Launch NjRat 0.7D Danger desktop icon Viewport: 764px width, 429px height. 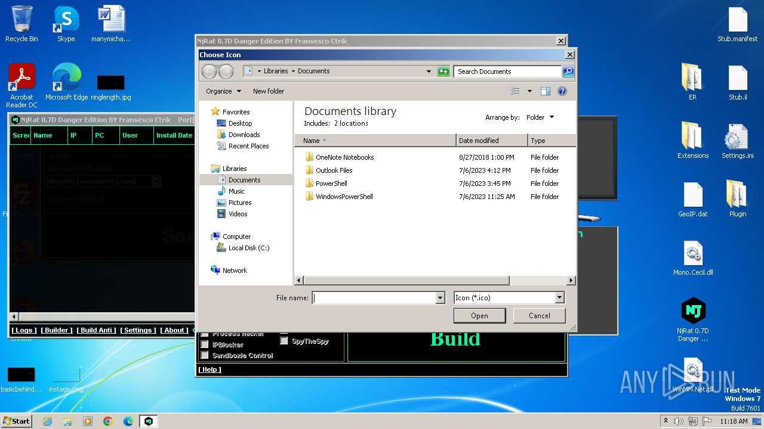(x=693, y=320)
